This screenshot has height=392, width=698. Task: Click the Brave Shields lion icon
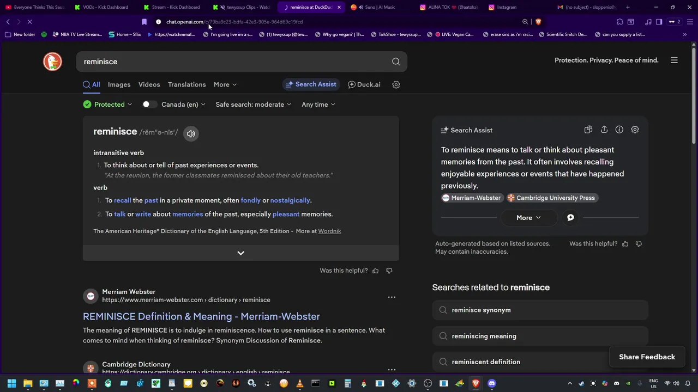click(x=538, y=22)
